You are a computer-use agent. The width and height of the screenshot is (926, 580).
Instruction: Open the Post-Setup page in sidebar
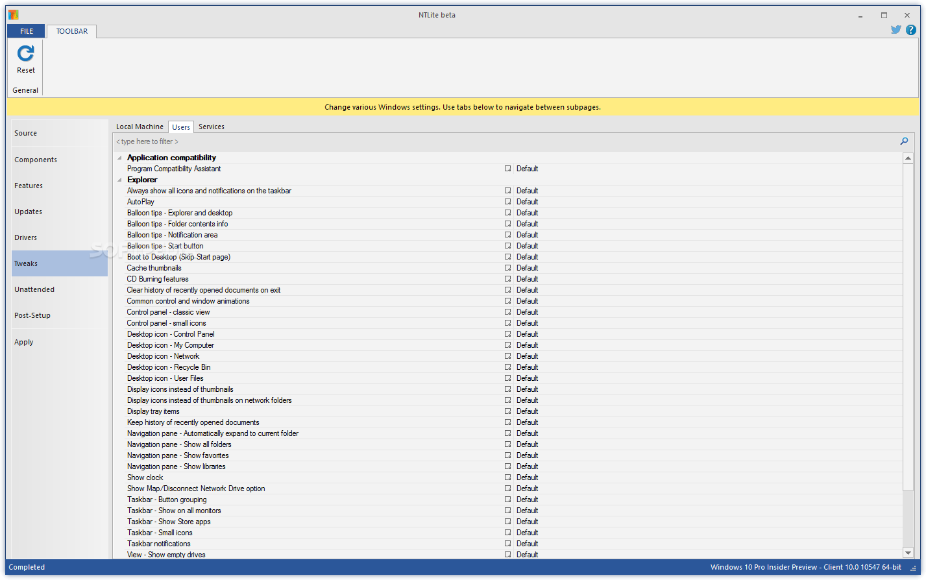pos(59,315)
